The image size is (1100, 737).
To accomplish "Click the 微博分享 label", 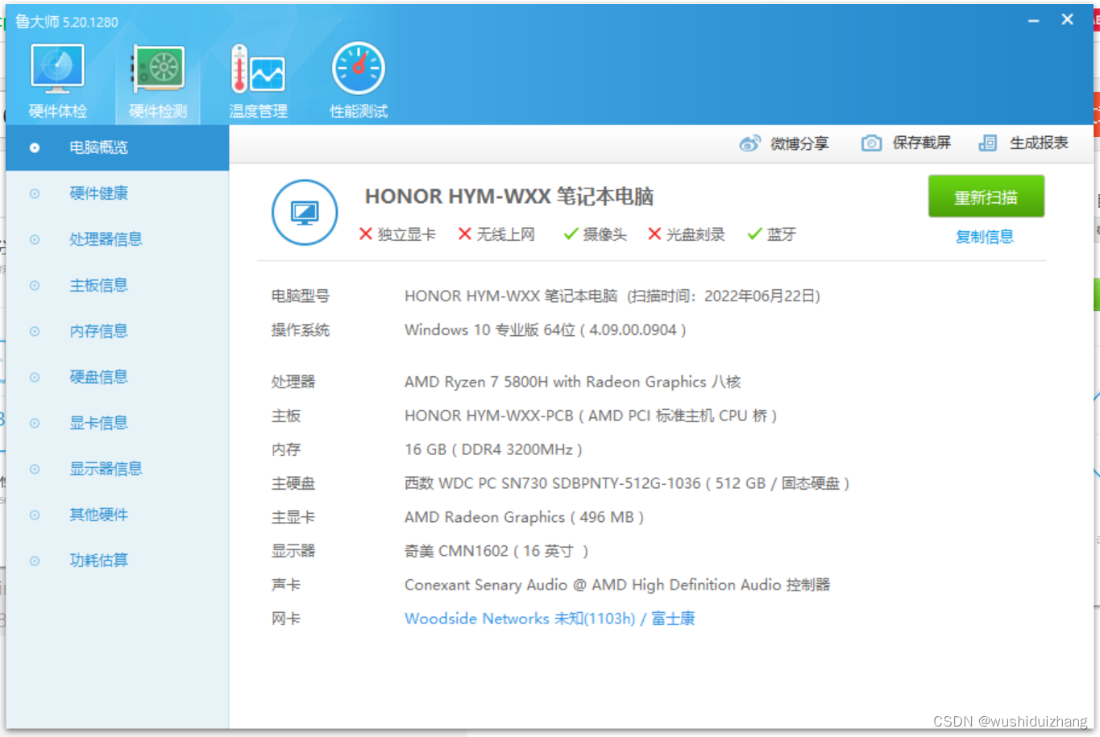I will click(x=799, y=143).
